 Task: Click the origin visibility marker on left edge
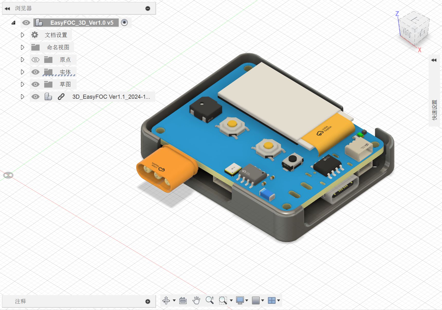[x=8, y=175]
